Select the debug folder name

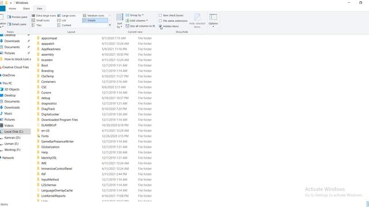[x=46, y=98]
